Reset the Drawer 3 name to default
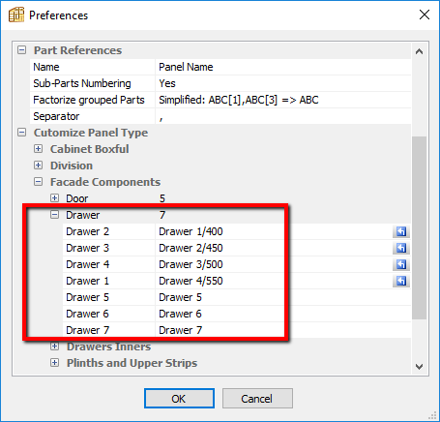440x422 pixels. tap(401, 248)
